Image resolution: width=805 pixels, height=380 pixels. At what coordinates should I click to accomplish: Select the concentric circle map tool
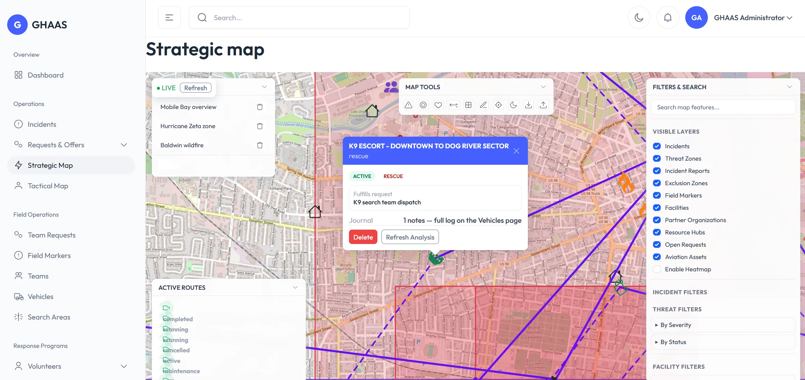(x=423, y=105)
